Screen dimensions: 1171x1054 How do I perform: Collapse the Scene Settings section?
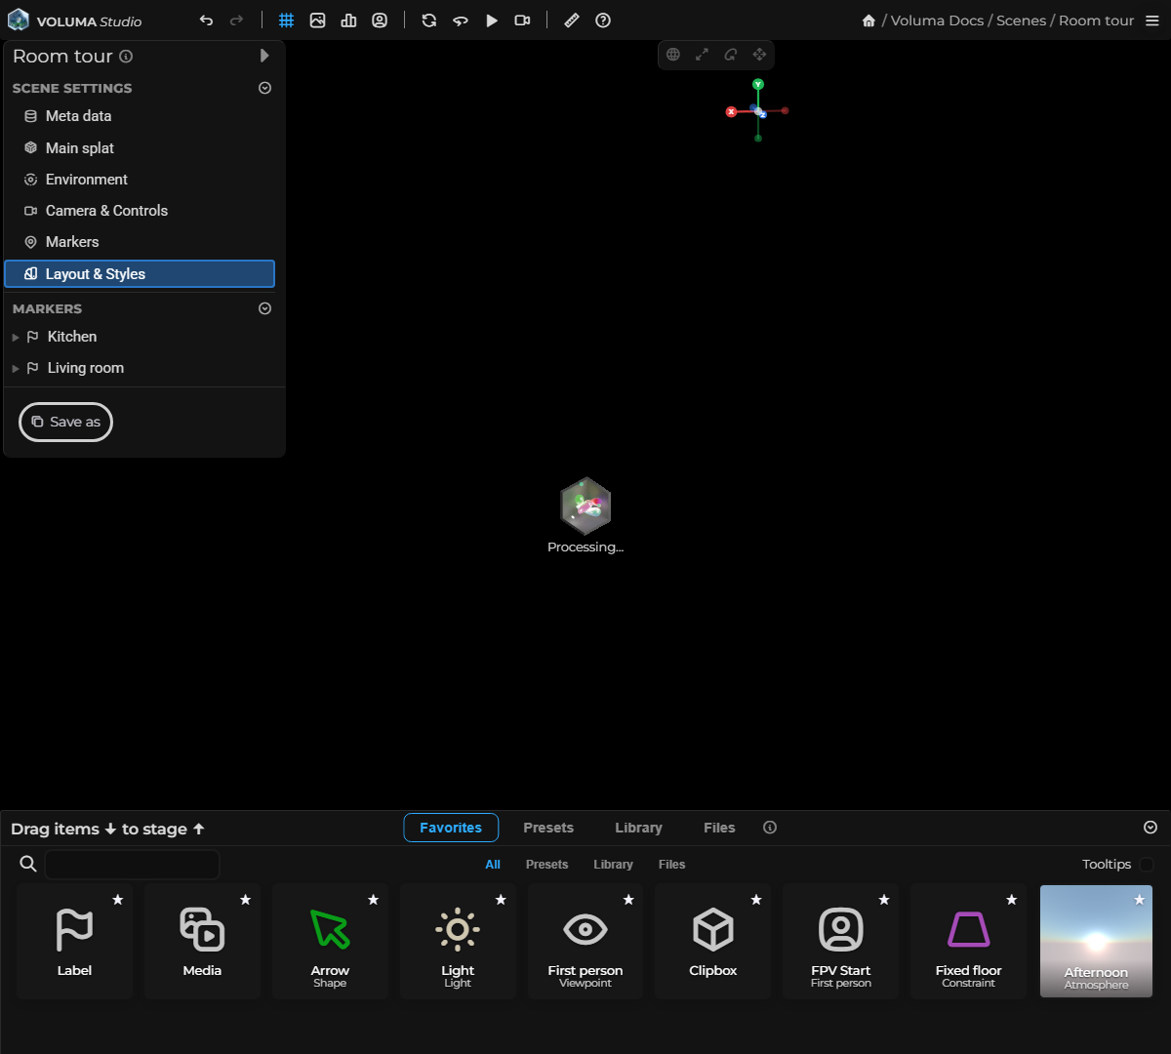coord(264,88)
